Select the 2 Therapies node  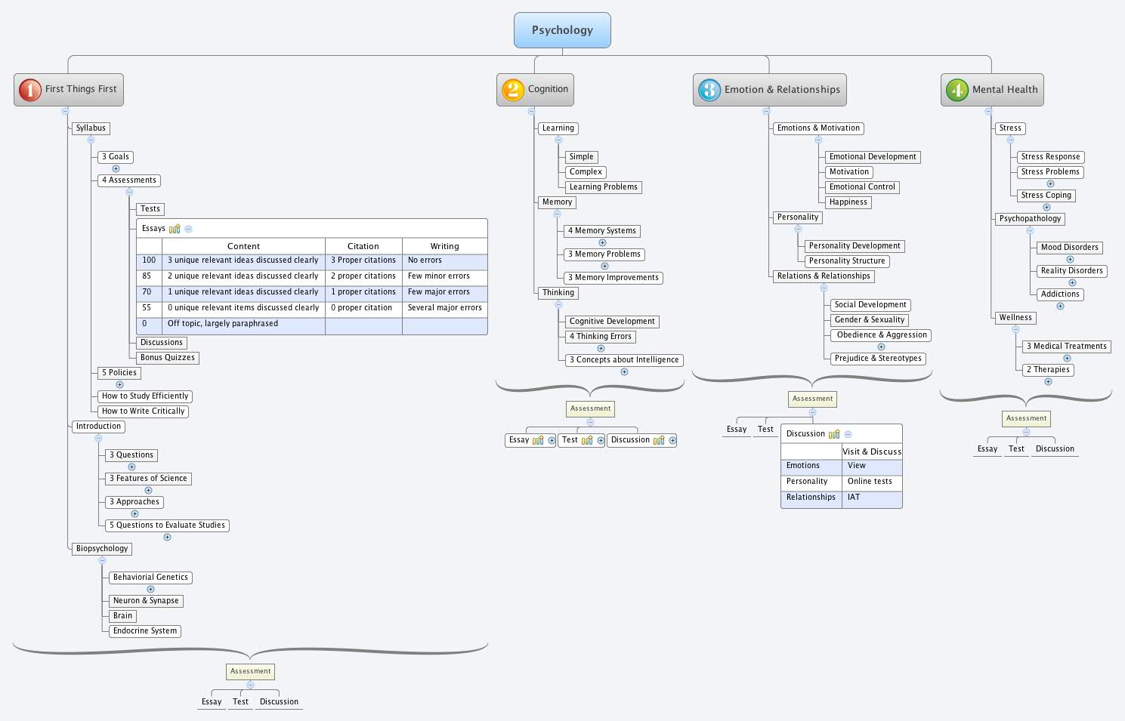pyautogui.click(x=1048, y=370)
